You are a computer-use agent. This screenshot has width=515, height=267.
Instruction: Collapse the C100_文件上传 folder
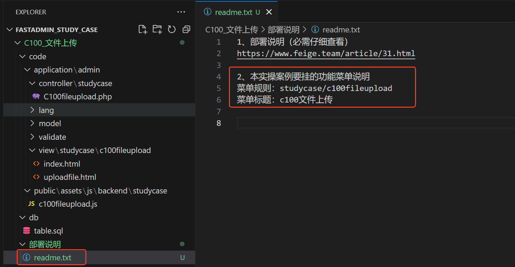click(x=17, y=43)
